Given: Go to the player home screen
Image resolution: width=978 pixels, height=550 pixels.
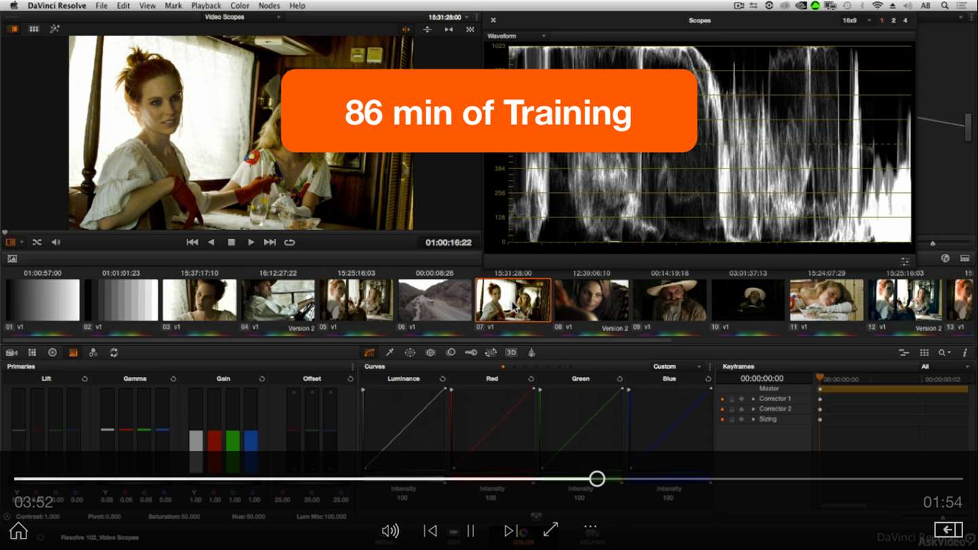Looking at the screenshot, I should point(18,530).
